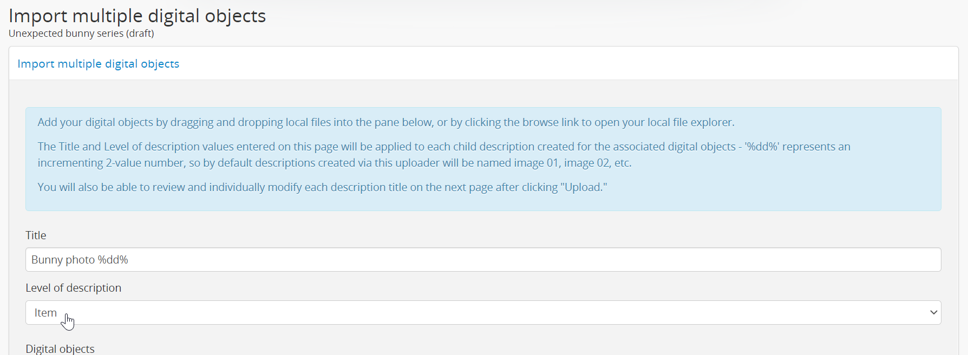This screenshot has width=968, height=355.
Task: Click the chevron arrow on the Item dropdown
Action: [933, 313]
